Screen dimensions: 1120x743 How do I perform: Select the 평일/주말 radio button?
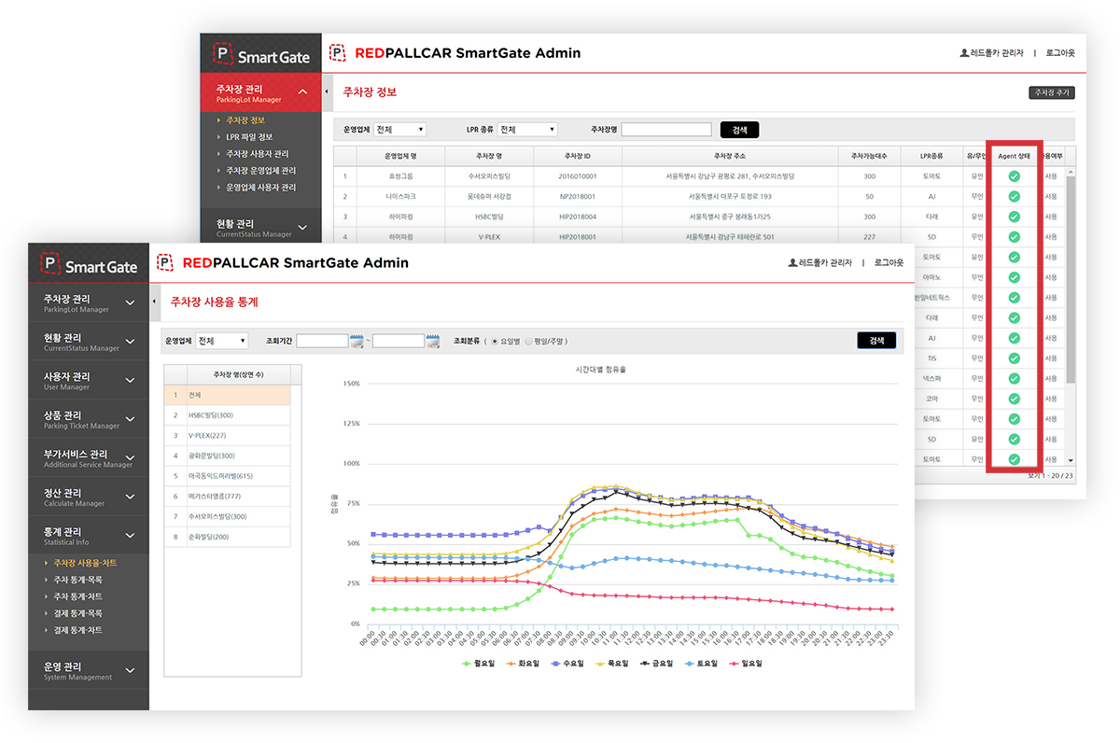[528, 342]
